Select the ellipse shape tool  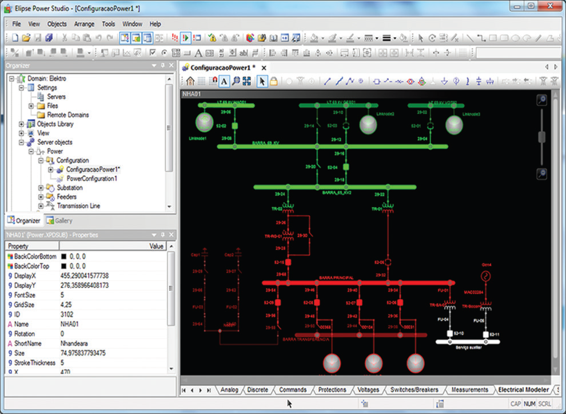[x=516, y=38]
